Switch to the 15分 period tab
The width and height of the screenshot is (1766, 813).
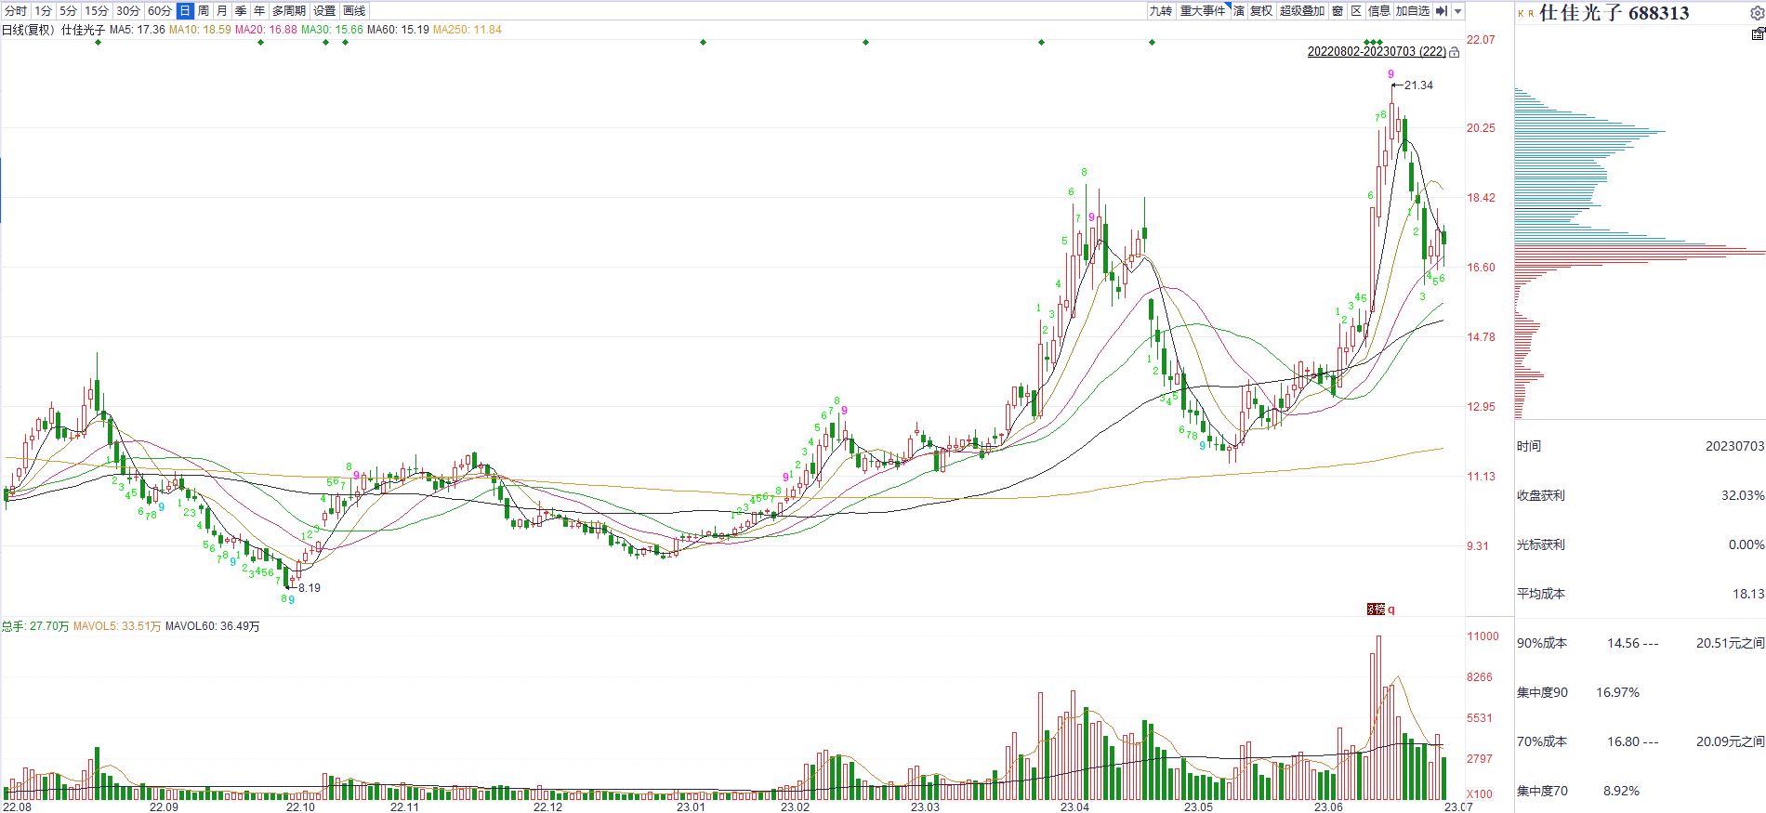[x=97, y=11]
